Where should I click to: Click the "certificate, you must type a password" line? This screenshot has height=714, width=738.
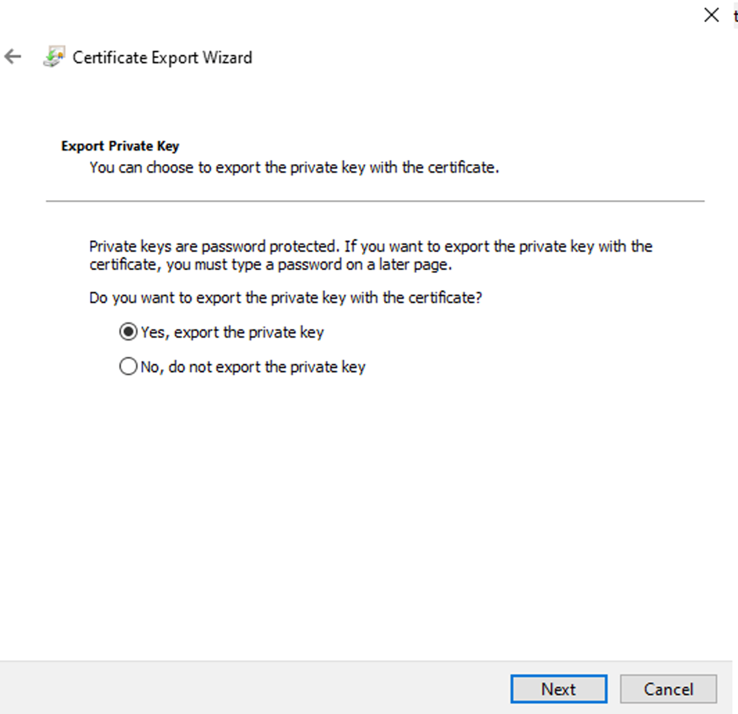point(271,264)
